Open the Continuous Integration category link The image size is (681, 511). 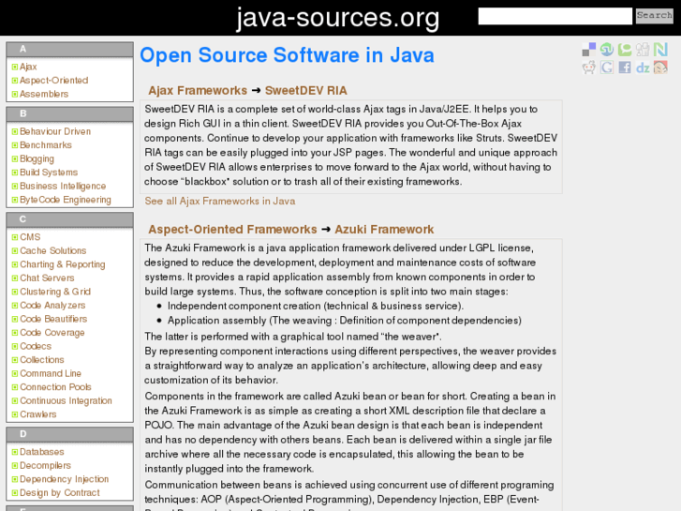66,400
